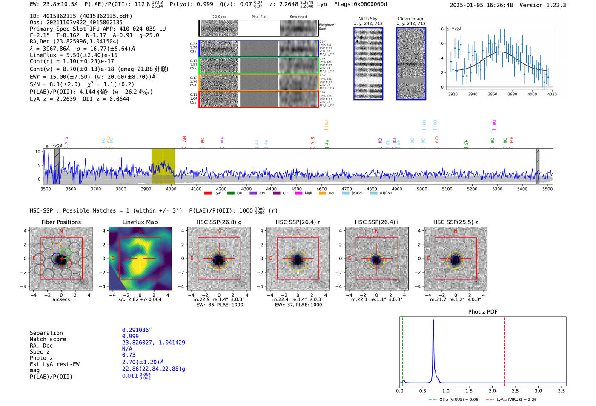Click the hatched gray band near 3545 Å
596x406 pixels.
point(57,166)
